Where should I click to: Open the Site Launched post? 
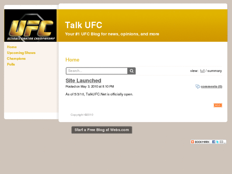pyautogui.click(x=83, y=80)
